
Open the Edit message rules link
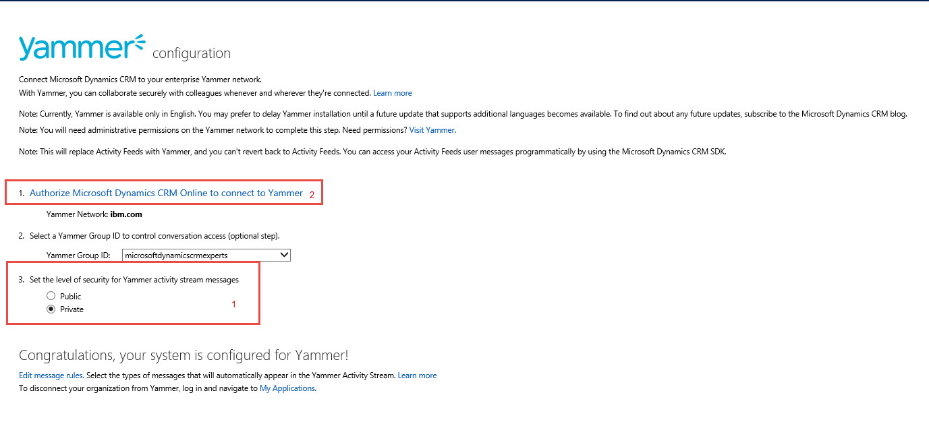[51, 375]
